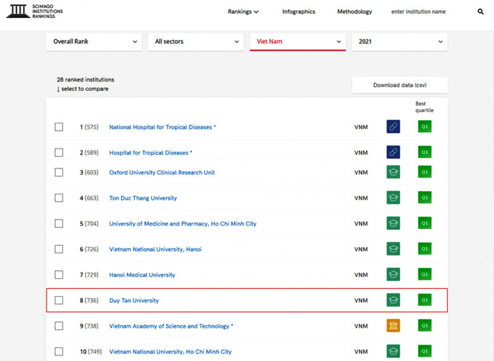Open the Ton Duc Thang University link
Viewport: 494px width, 361px height.
coord(143,198)
